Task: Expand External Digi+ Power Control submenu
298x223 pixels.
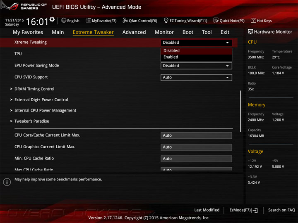Action: point(41,100)
